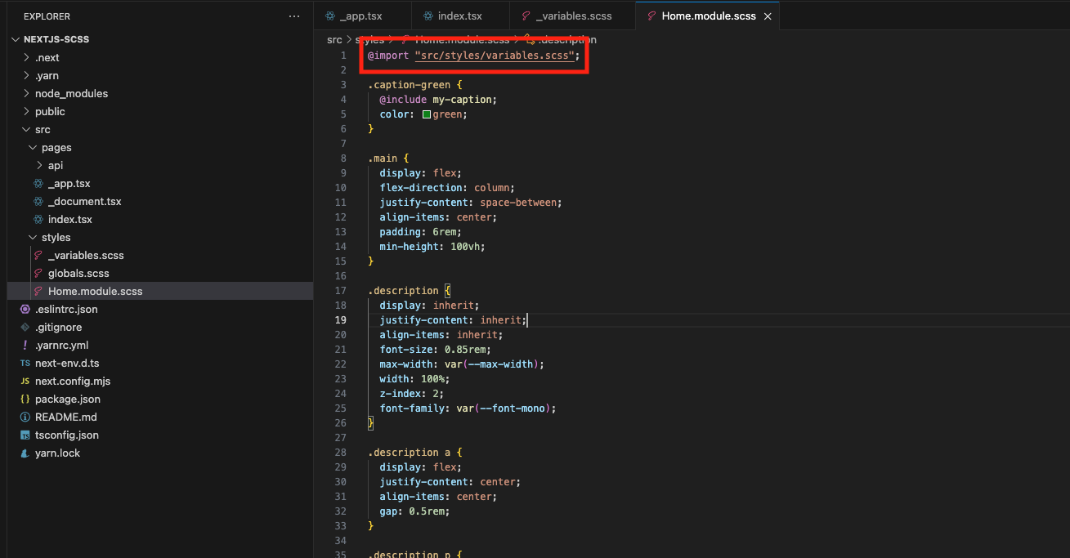Viewport: 1070px width, 558px height.
Task: Open _variables.scss in the file tree
Action: (x=86, y=256)
